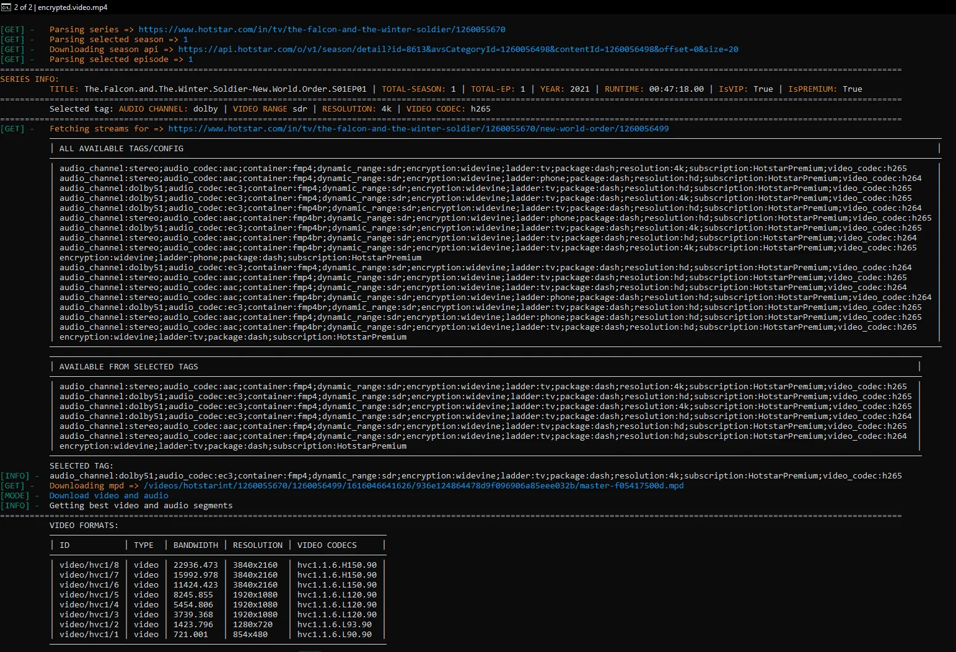The width and height of the screenshot is (956, 652).
Task: Click the 'Parsing selected episode' log text
Action: pos(109,59)
